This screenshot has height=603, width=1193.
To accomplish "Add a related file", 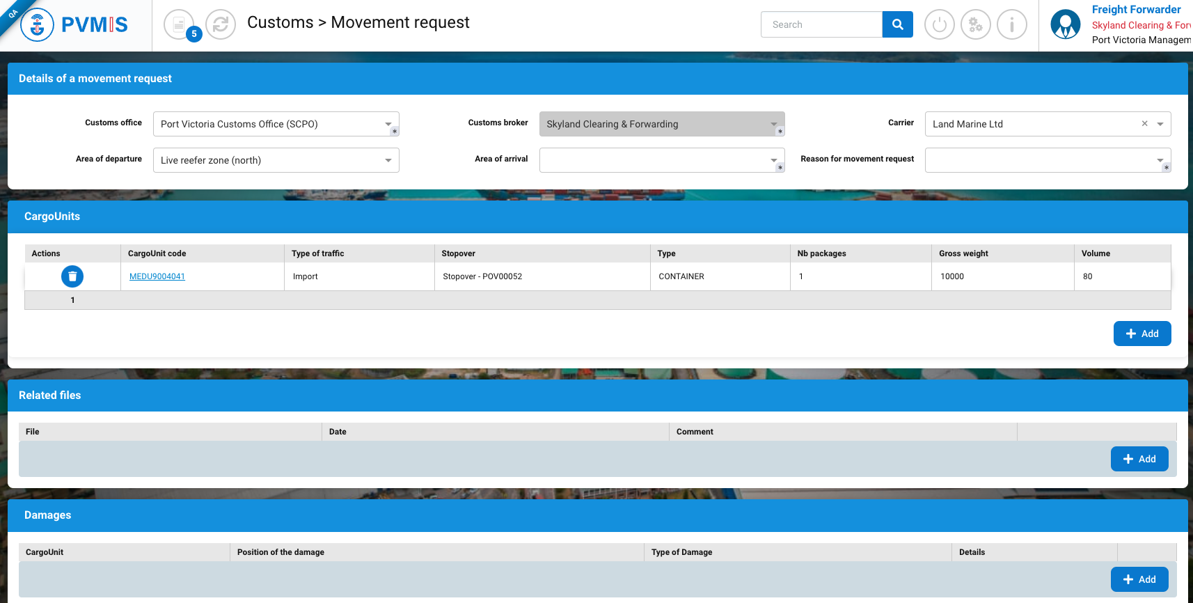I will pos(1139,459).
